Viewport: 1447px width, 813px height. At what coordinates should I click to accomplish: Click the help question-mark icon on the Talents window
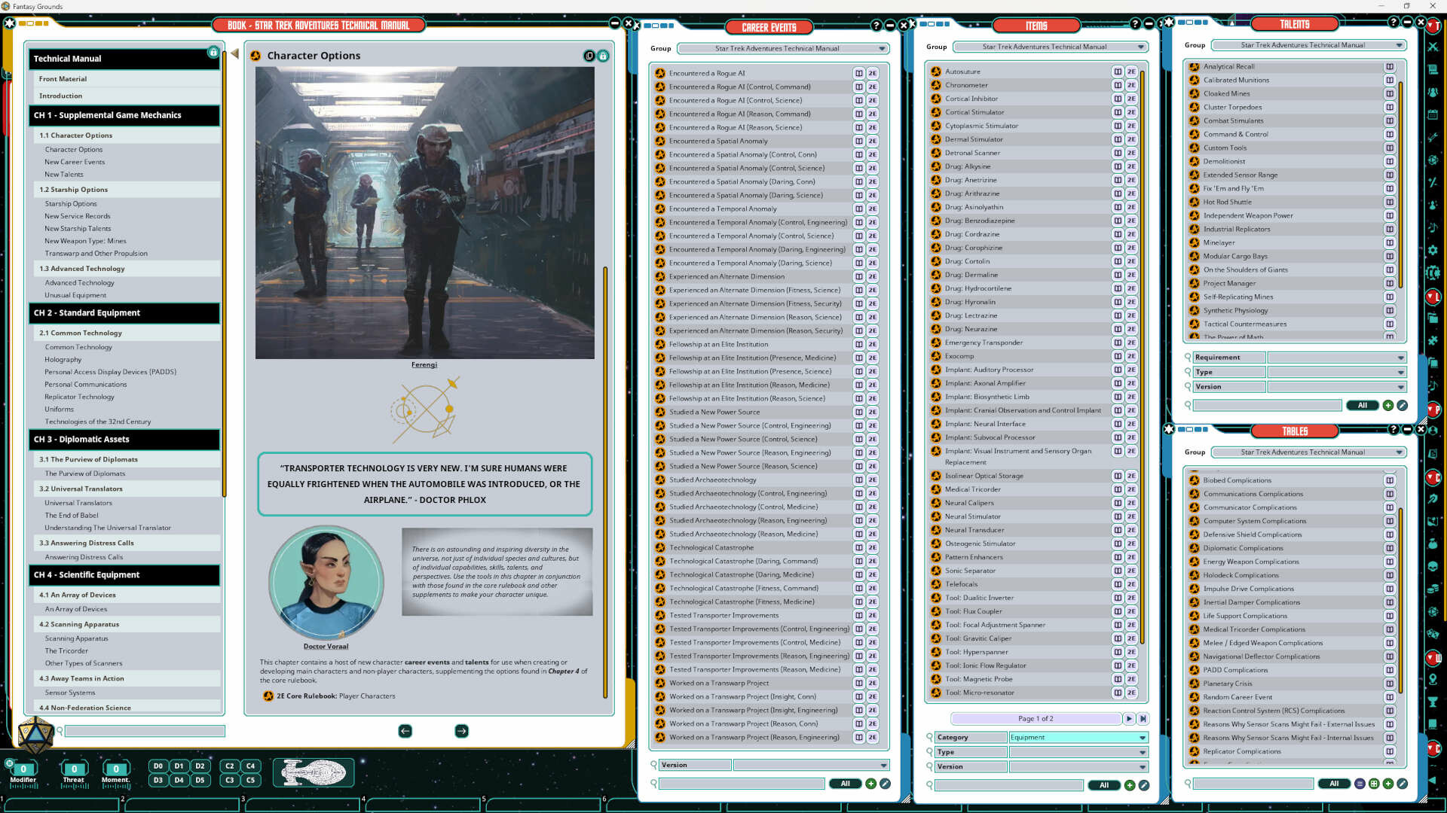click(x=1393, y=23)
